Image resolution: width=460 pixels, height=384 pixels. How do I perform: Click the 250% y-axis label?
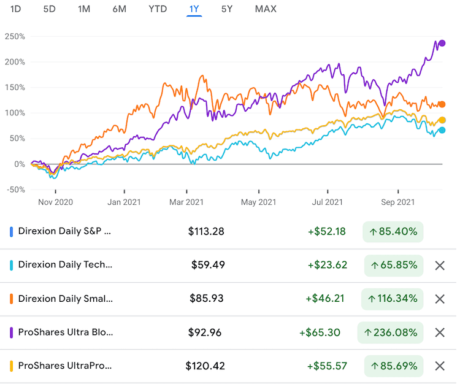[15, 37]
